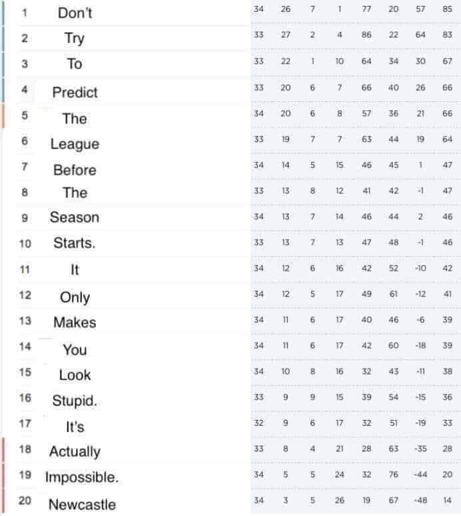This screenshot has height=516, width=461.
Task: Click "Before" in the seventh row
Action: point(75,171)
